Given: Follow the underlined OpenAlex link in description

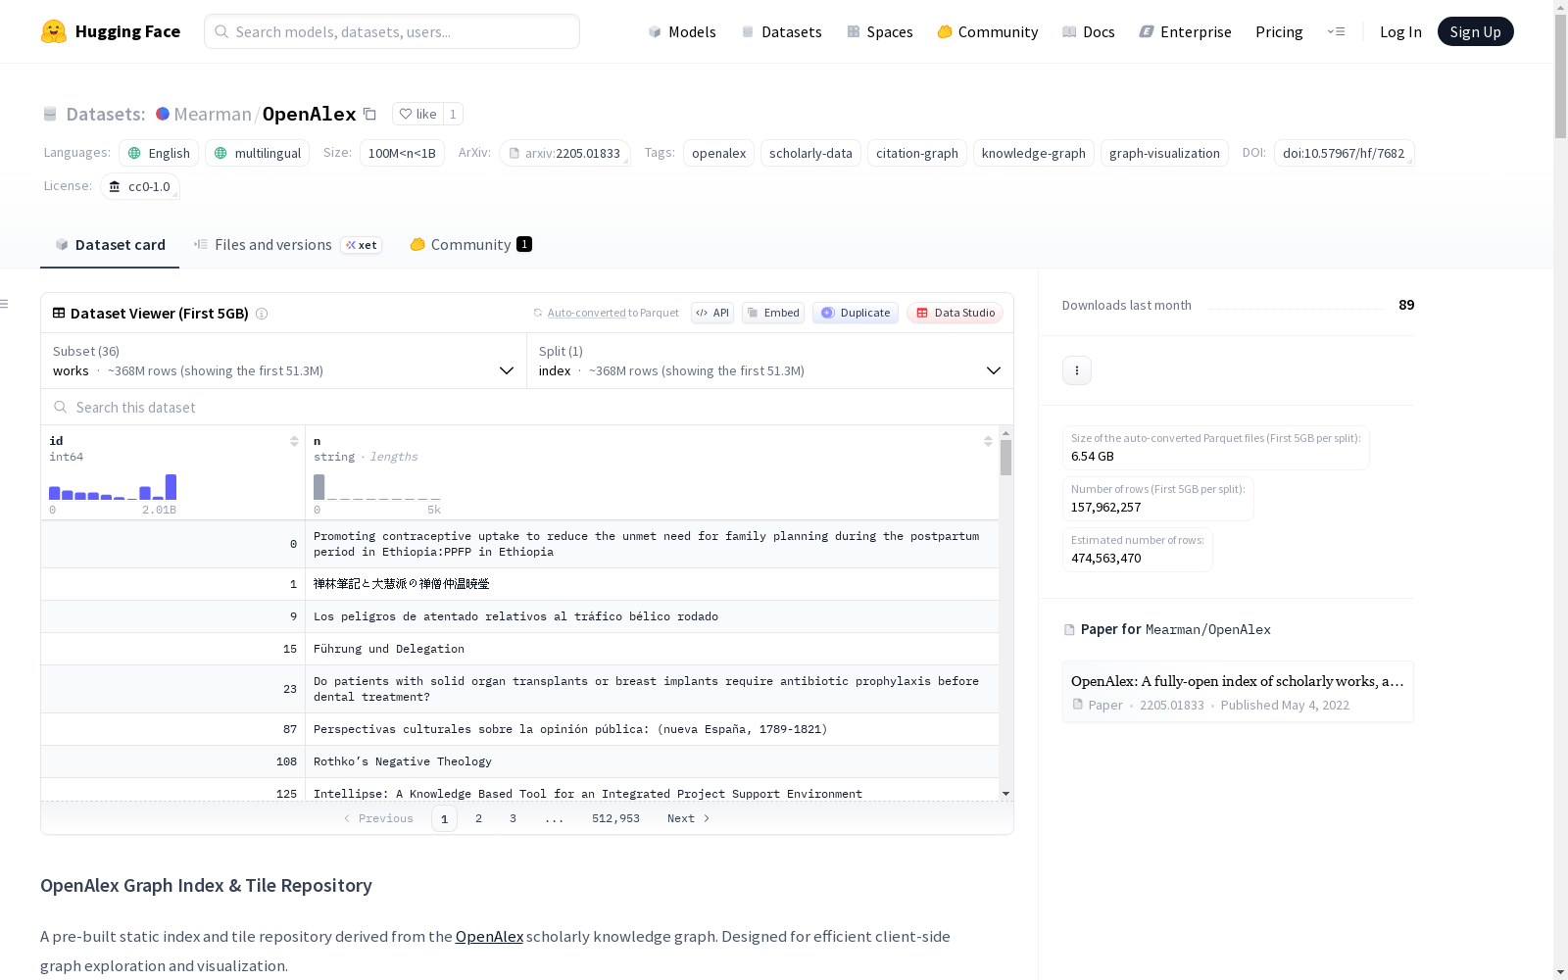Looking at the screenshot, I should tap(489, 936).
